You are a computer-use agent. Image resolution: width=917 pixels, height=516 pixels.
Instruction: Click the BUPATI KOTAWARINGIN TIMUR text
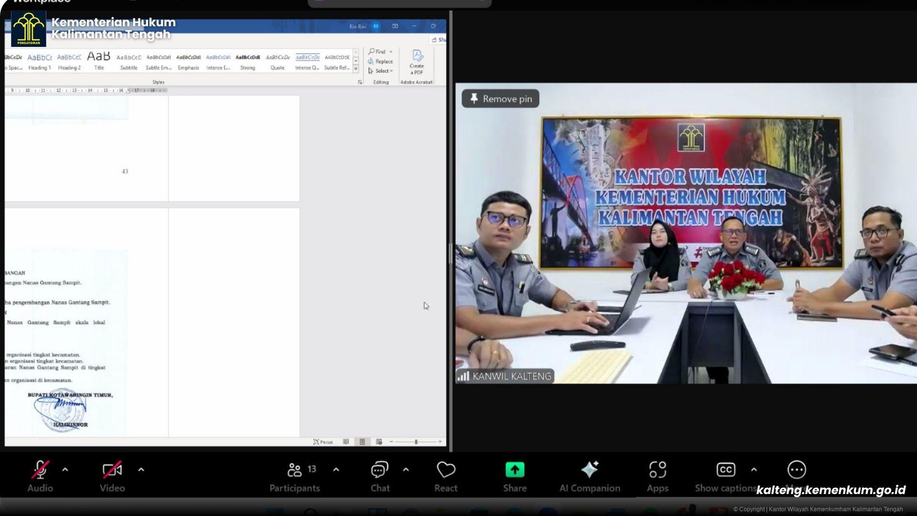[x=70, y=395]
